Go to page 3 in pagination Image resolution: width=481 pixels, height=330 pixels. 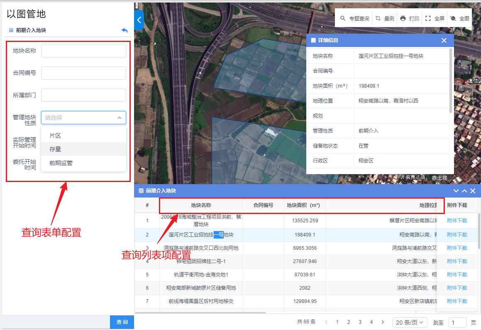(360, 322)
